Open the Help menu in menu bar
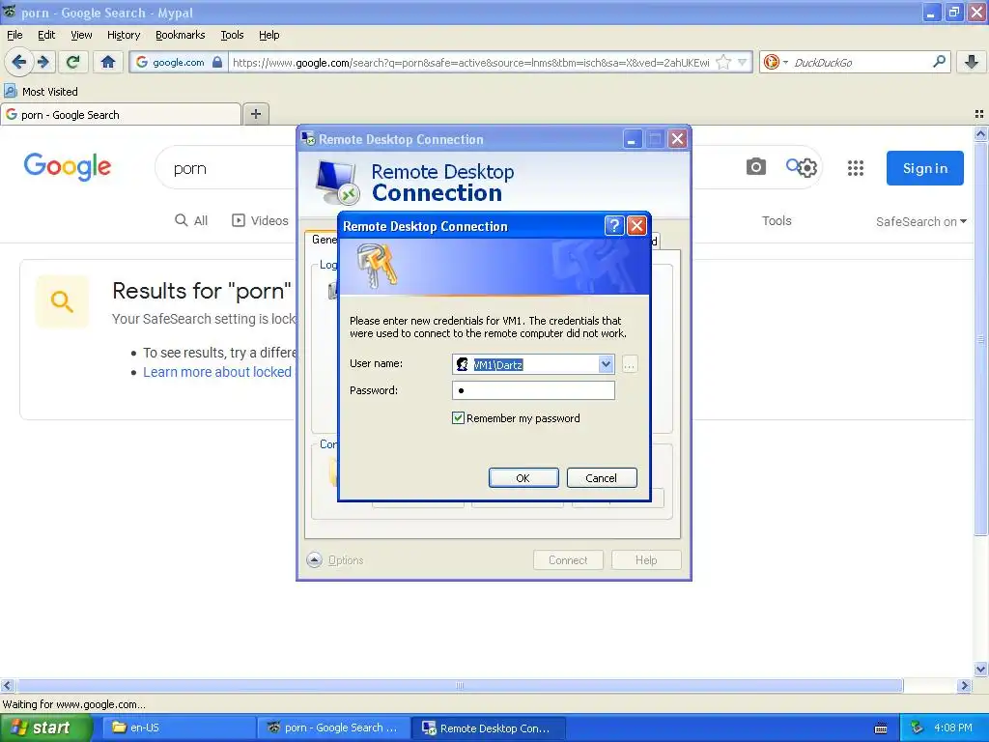This screenshot has height=742, width=989. pos(269,35)
